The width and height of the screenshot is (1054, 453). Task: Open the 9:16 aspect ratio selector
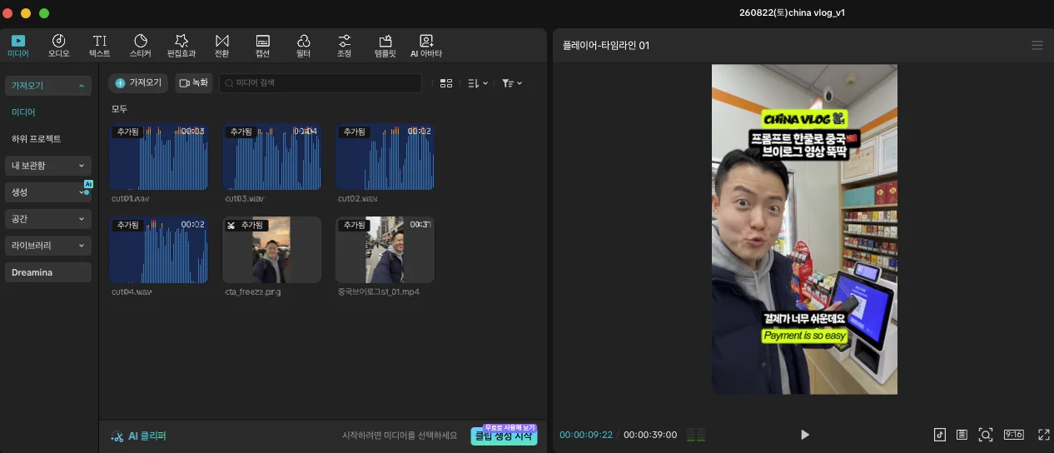pyautogui.click(x=1013, y=435)
